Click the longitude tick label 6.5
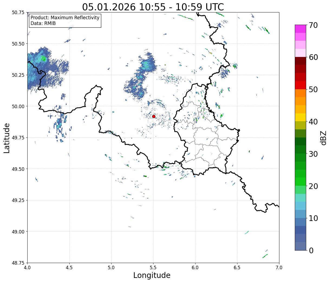This screenshot has height=282, width=330. (237, 268)
